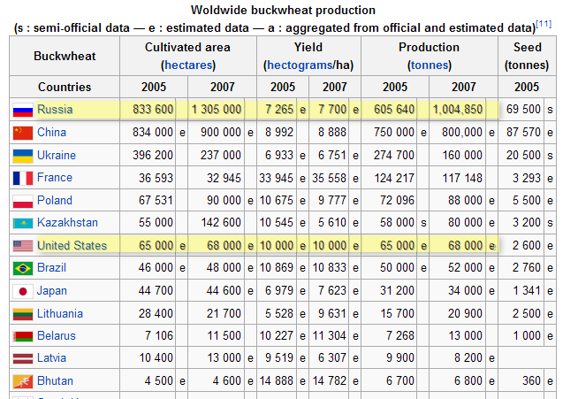
Task: Click the Japan flag icon
Action: click(22, 291)
